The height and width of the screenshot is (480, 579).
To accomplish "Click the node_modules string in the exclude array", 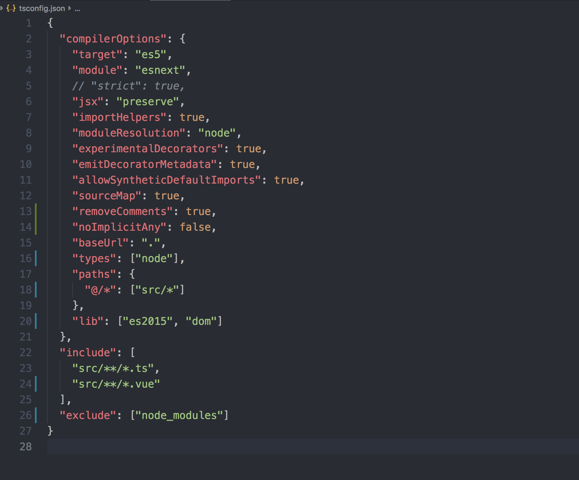I will coord(180,415).
